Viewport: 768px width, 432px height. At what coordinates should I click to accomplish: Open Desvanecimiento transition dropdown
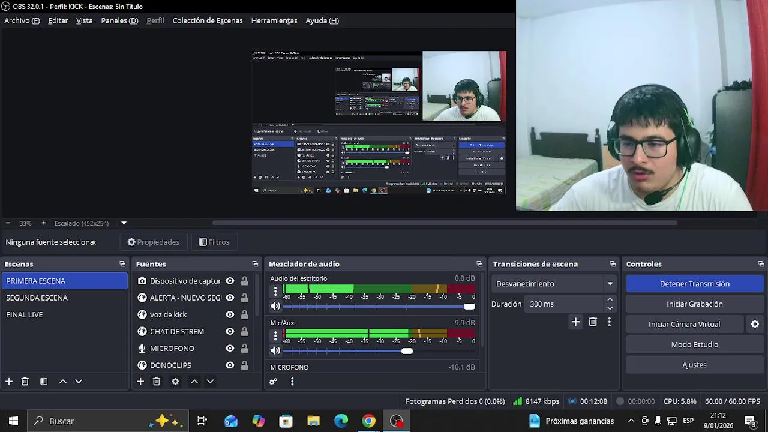tap(554, 284)
